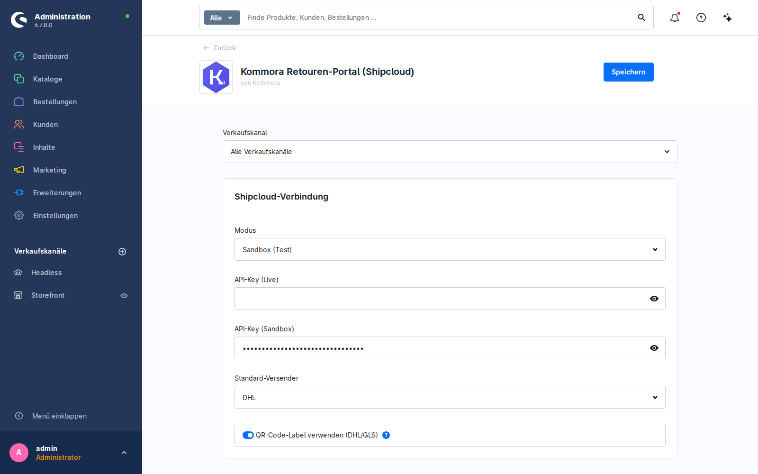Click the Marketing megaphone icon
This screenshot has height=474, width=758.
pos(19,170)
